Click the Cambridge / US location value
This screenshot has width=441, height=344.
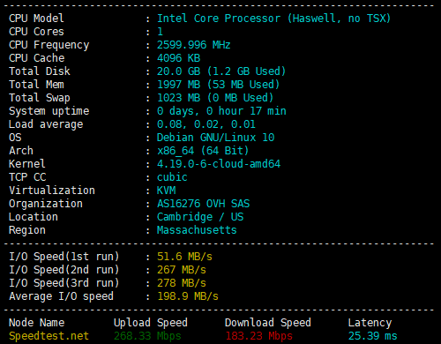pyautogui.click(x=200, y=217)
